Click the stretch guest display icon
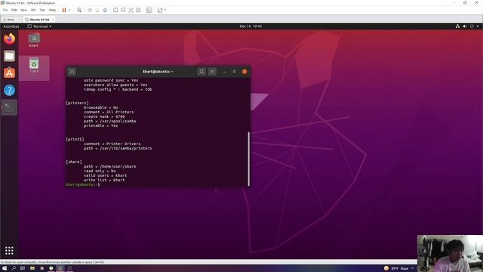Viewport: 483px width, 272px height. 160,10
